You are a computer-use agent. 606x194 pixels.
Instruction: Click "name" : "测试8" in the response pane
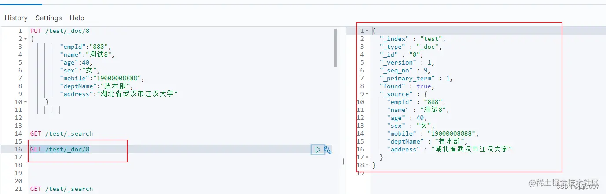point(418,110)
